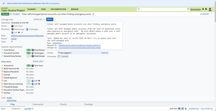This screenshot has height=111, width=216.
Task: Click the Treehugger reviewer chip
Action: 33,29
